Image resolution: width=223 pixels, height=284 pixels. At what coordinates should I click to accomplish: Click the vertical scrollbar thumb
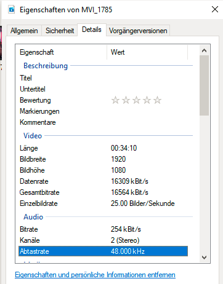204,85
